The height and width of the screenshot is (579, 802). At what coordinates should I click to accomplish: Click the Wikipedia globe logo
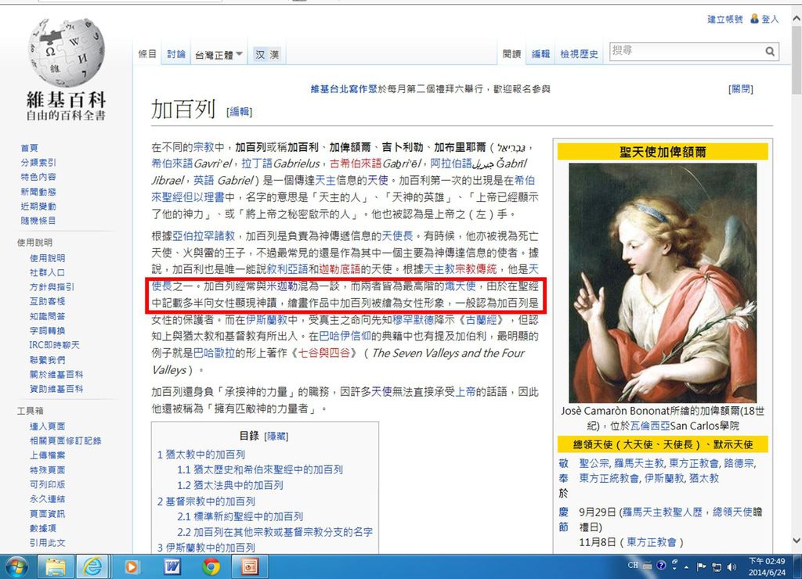[x=66, y=52]
